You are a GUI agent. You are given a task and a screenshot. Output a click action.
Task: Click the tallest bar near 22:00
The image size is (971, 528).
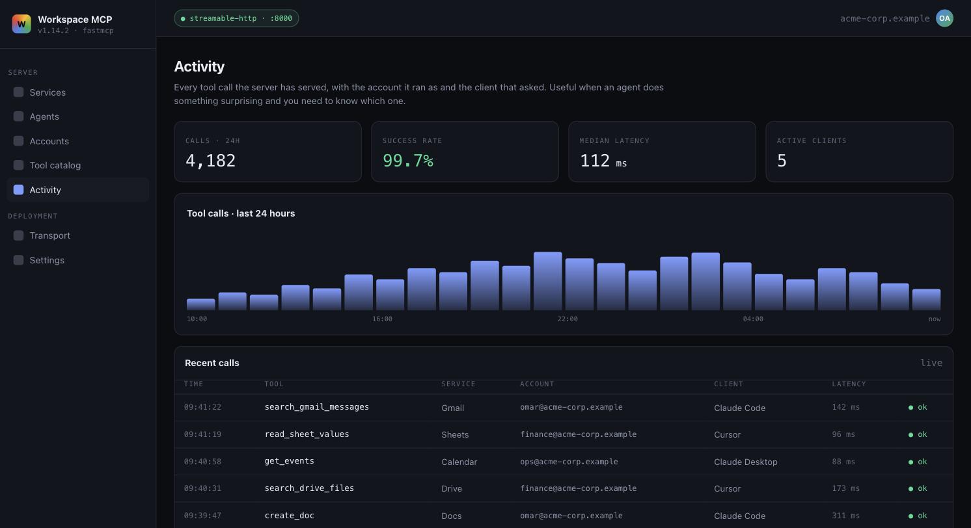pyautogui.click(x=548, y=281)
